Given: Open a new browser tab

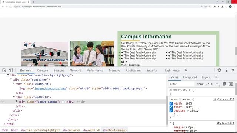Looking at the screenshot, I should click(x=33, y=2).
